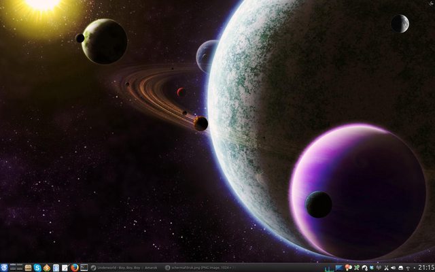
Task: Click the small light-blue tray icon
Action: tap(372, 268)
